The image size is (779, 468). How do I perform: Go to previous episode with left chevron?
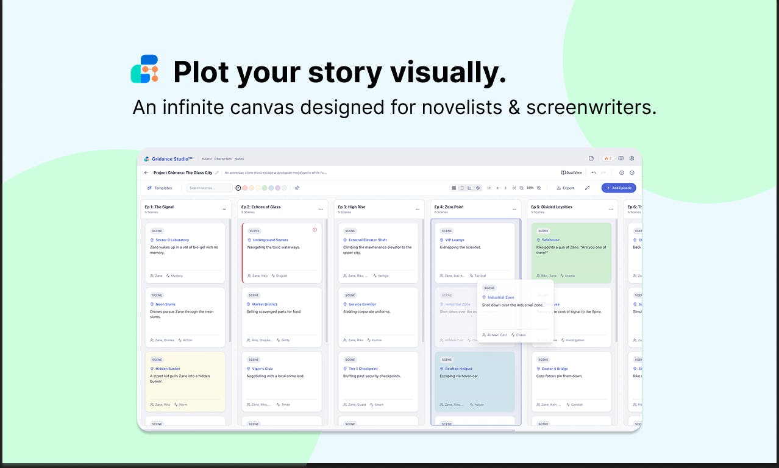pos(497,188)
